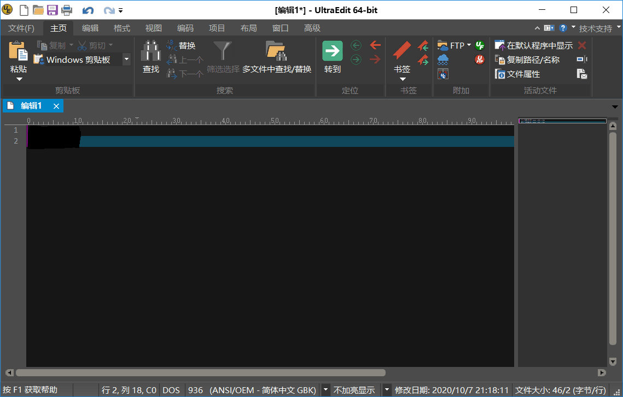
Task: Expand the 粘贴 dropdown arrow
Action: click(19, 79)
